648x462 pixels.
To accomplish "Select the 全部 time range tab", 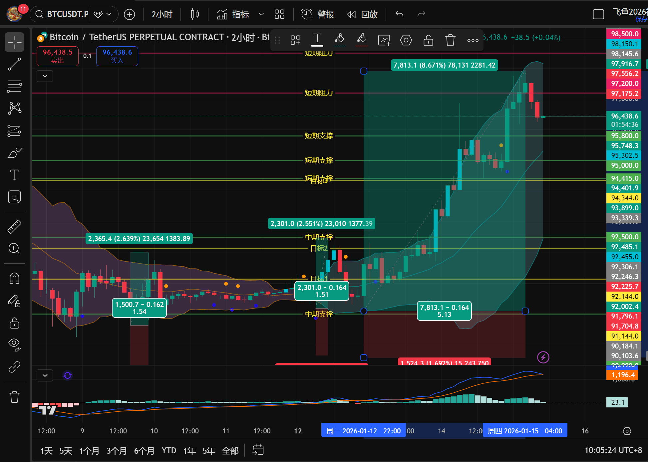I will click(x=230, y=451).
